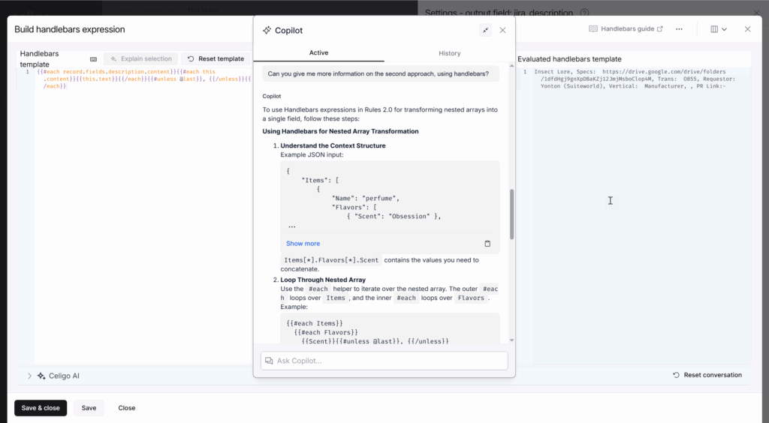Click the Celigo AI sparkle icon
The width and height of the screenshot is (769, 423).
pos(41,376)
